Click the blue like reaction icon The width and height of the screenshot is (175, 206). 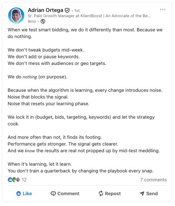coord(10,180)
